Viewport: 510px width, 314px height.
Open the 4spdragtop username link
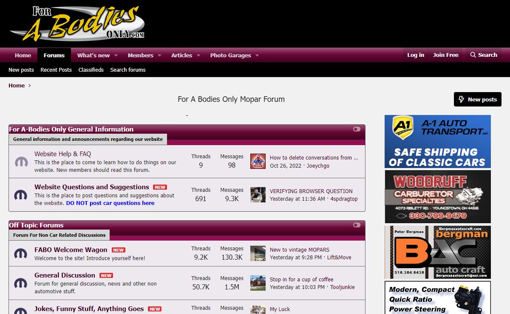click(x=344, y=199)
